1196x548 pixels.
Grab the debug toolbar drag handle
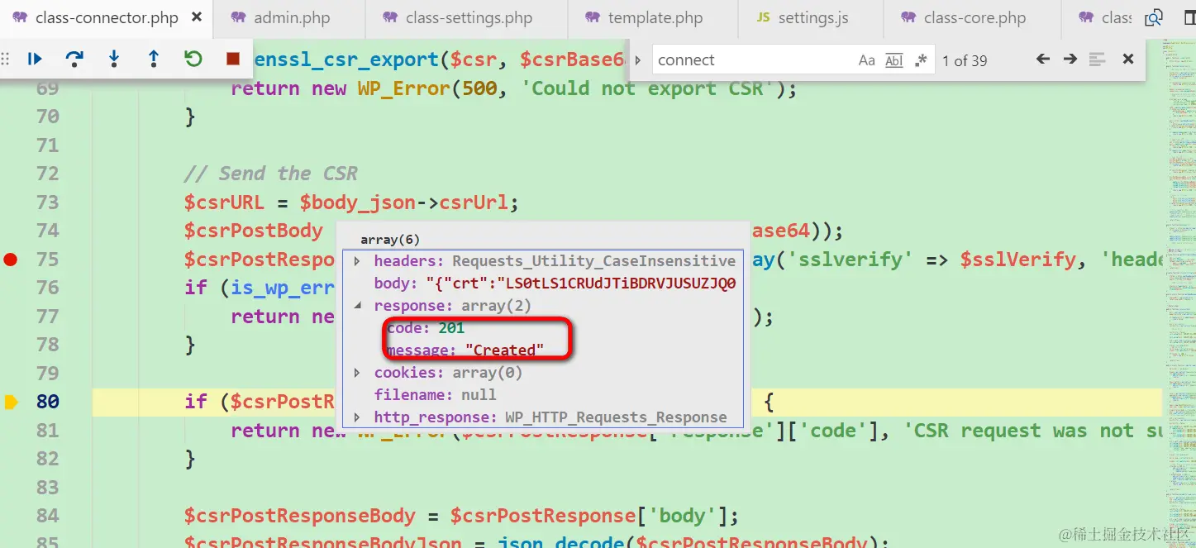6,59
